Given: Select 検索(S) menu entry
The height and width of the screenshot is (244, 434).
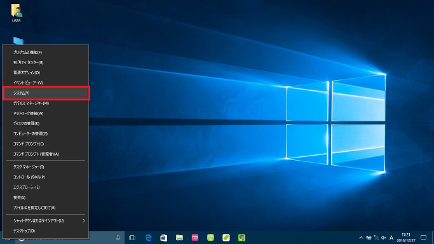Looking at the screenshot, I should point(46,198).
